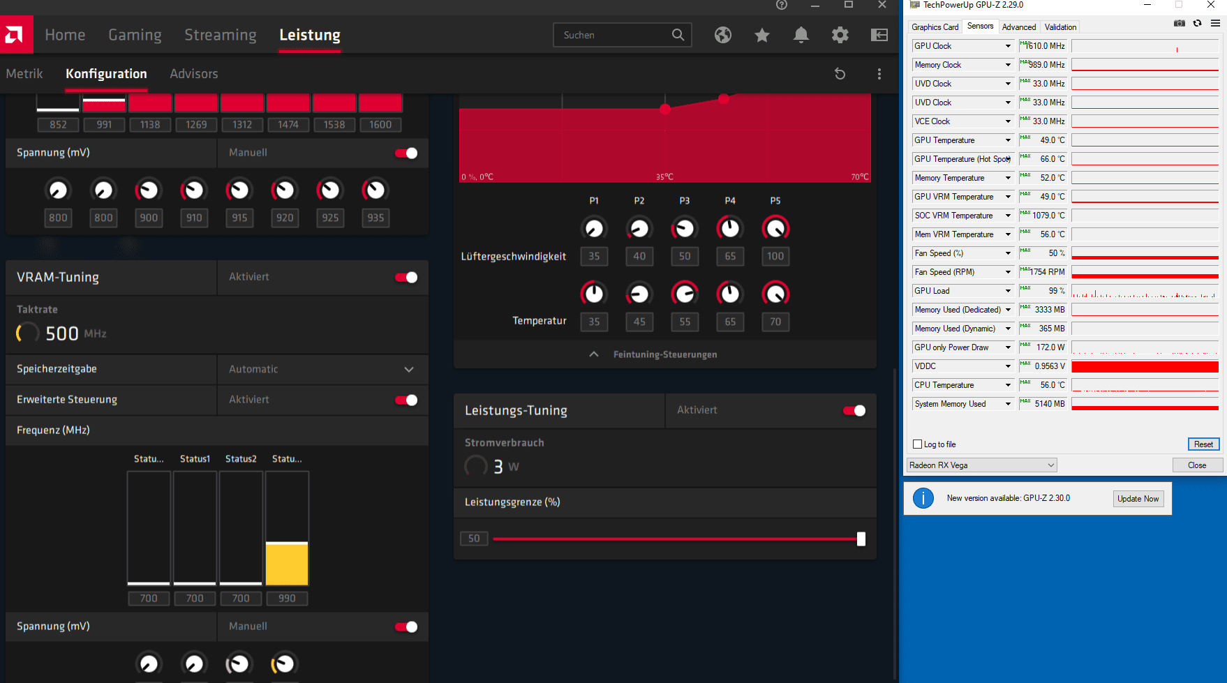Toggle Leistungs-Tuning Aktiviert switch

point(854,410)
